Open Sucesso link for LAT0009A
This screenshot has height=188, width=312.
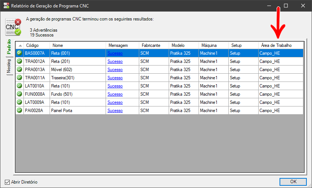point(115,102)
